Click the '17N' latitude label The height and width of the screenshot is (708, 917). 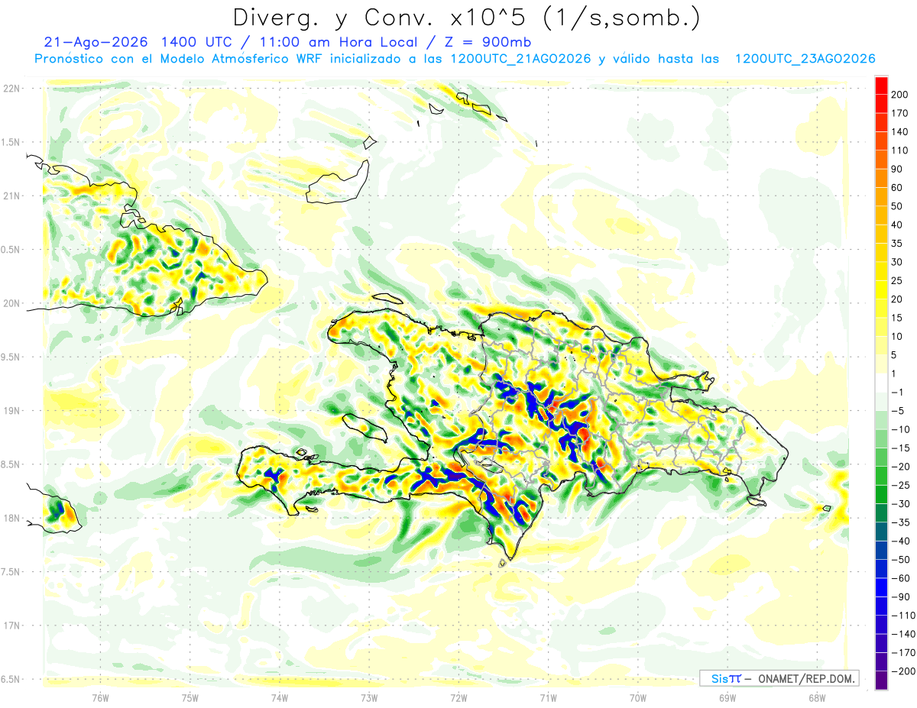(x=11, y=626)
